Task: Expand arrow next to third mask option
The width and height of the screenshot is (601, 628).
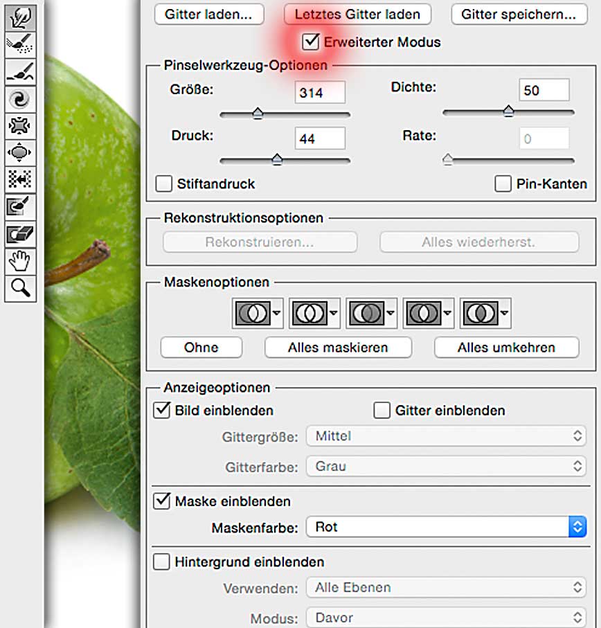Action: click(391, 313)
